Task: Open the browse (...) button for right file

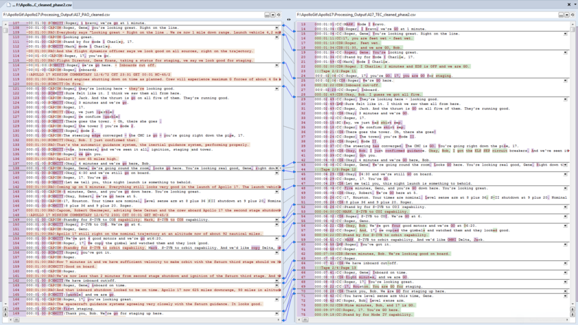Action: 560,15
